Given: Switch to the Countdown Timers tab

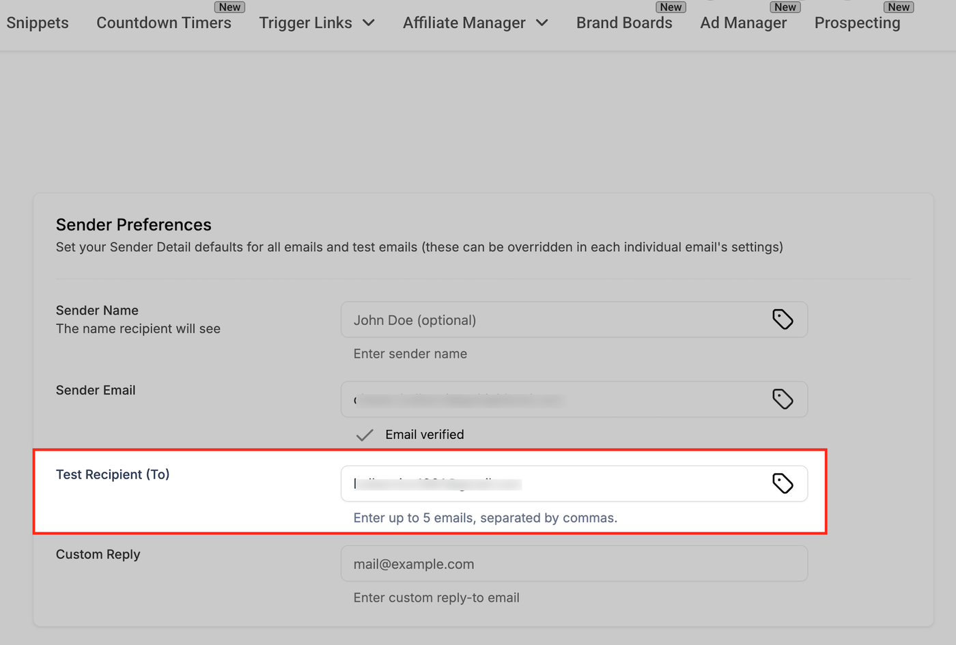Looking at the screenshot, I should pos(164,23).
